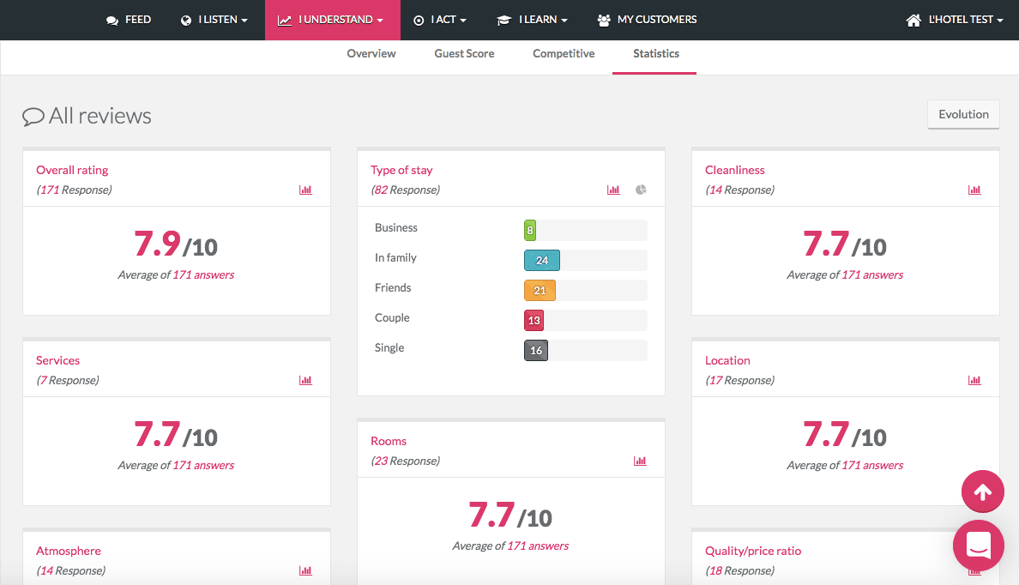Switch Type of stay to pie chart view
This screenshot has height=585, width=1019.
pos(641,190)
